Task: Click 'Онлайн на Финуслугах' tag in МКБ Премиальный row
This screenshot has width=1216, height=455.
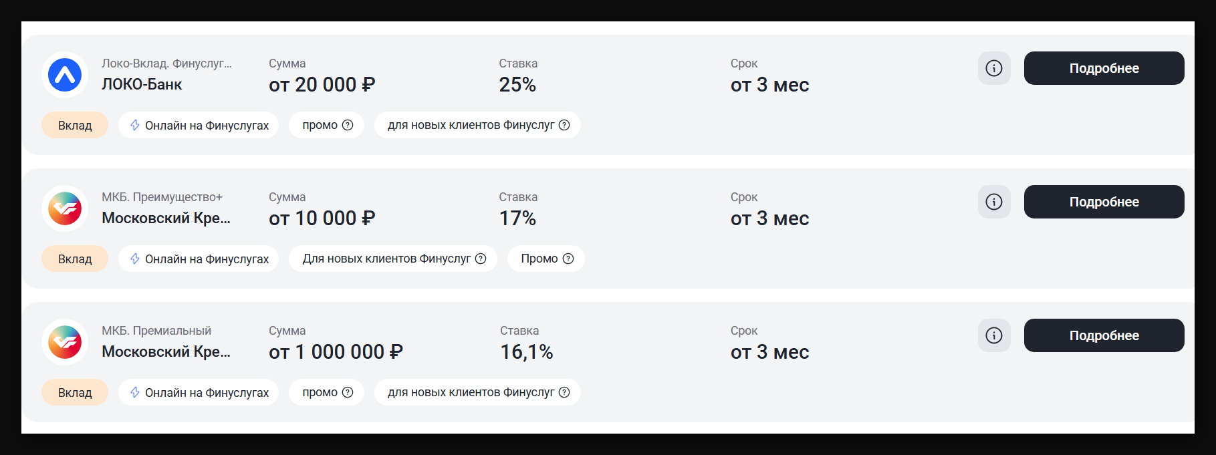Action: (x=199, y=393)
